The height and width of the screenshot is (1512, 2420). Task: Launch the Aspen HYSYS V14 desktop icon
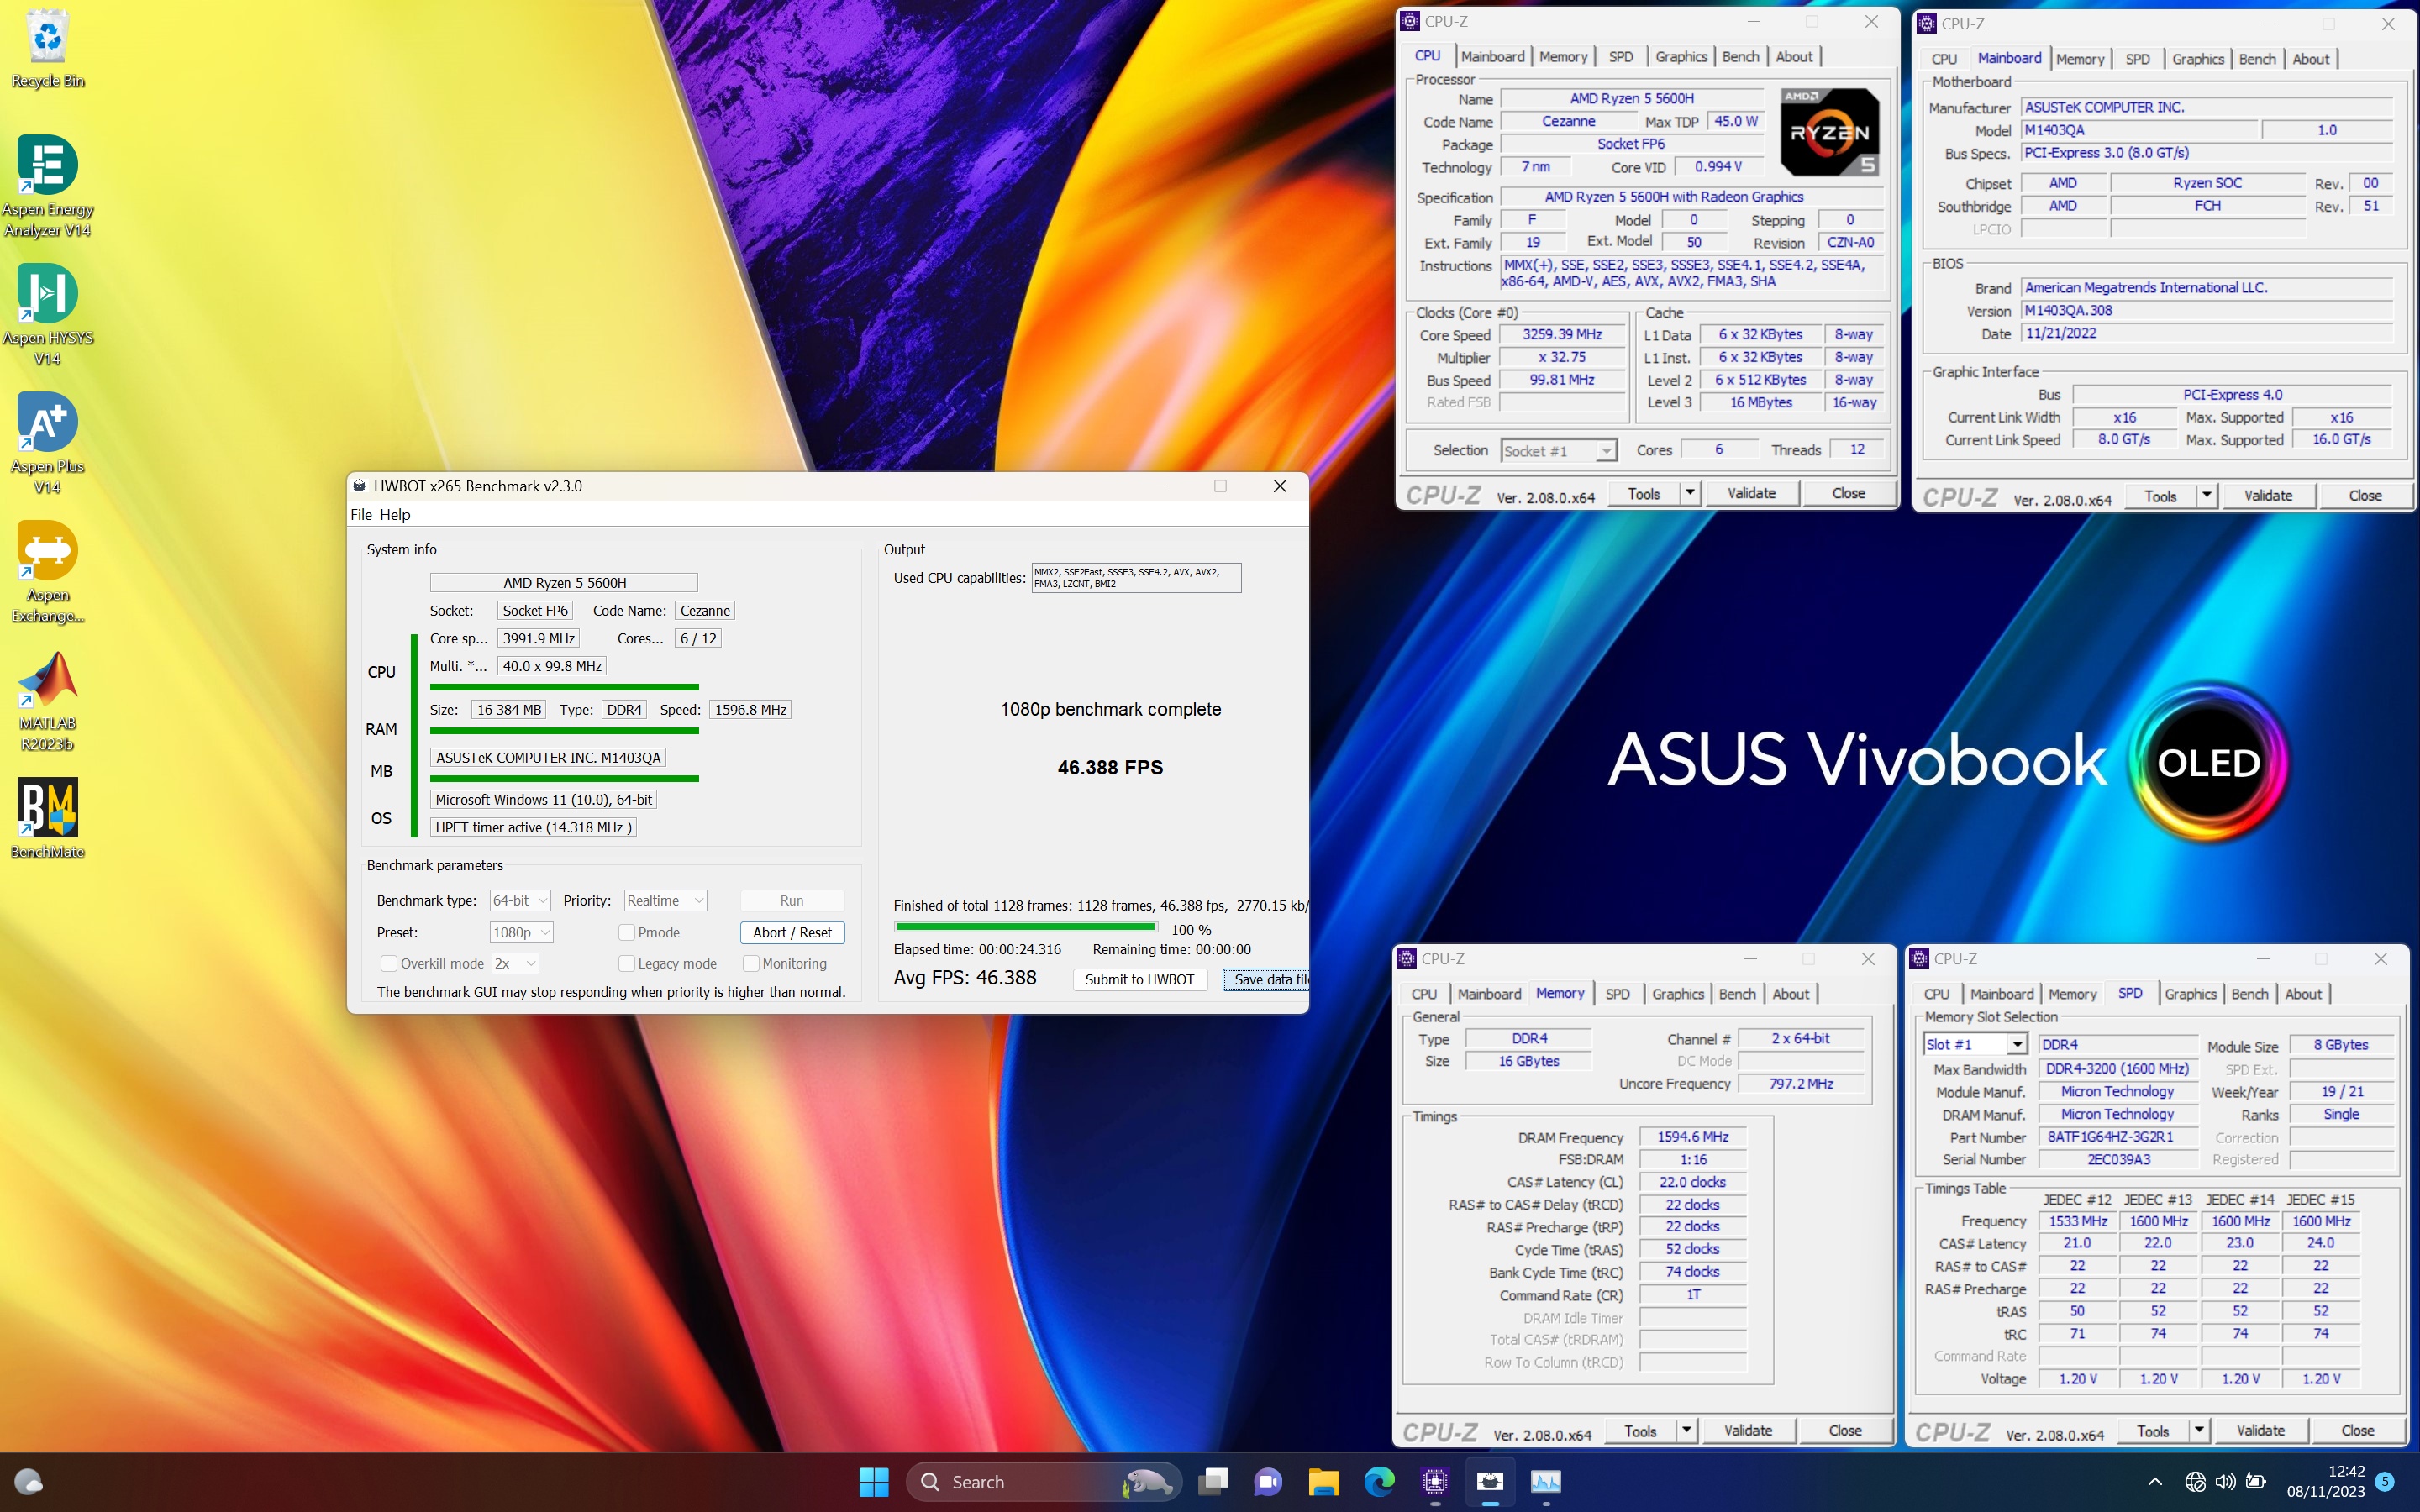pos(47,314)
